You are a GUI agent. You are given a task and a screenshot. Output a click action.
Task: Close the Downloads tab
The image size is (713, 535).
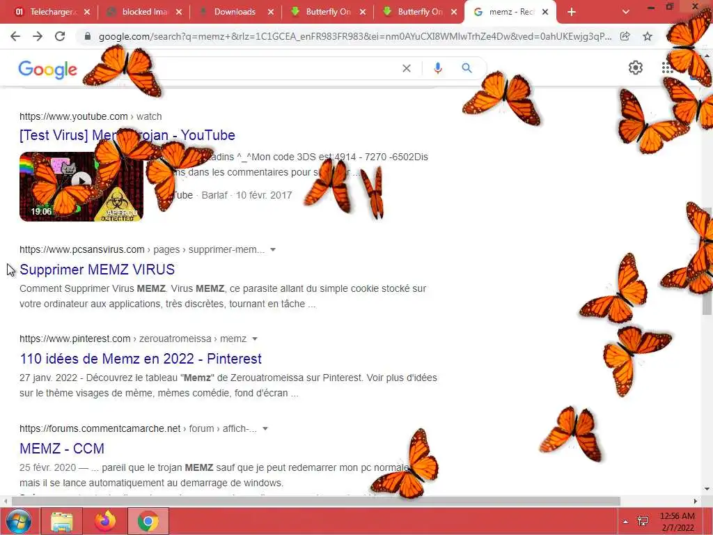[271, 13]
